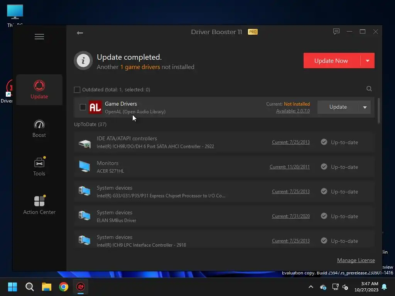Open This PC desktop icon
Image resolution: width=395 pixels, height=296 pixels.
click(15, 15)
